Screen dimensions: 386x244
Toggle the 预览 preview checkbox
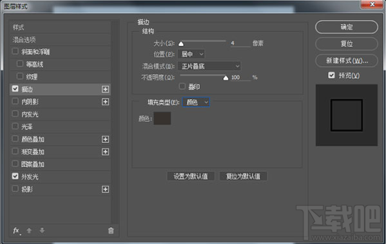click(332, 75)
